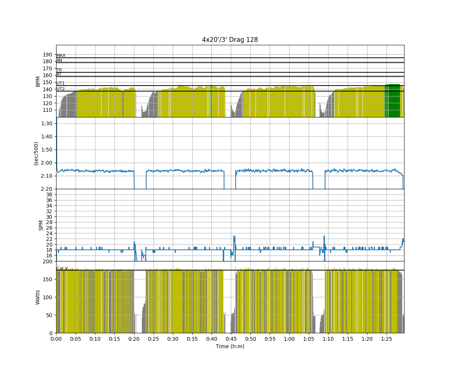Select the MAX heart rate zone label

[x=61, y=56]
